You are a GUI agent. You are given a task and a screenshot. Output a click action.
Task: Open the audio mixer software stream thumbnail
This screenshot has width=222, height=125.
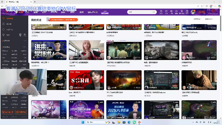tap(162, 80)
